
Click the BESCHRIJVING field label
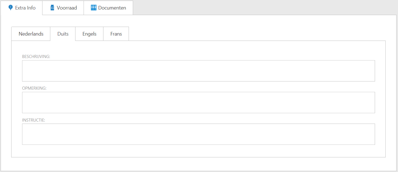(36, 57)
